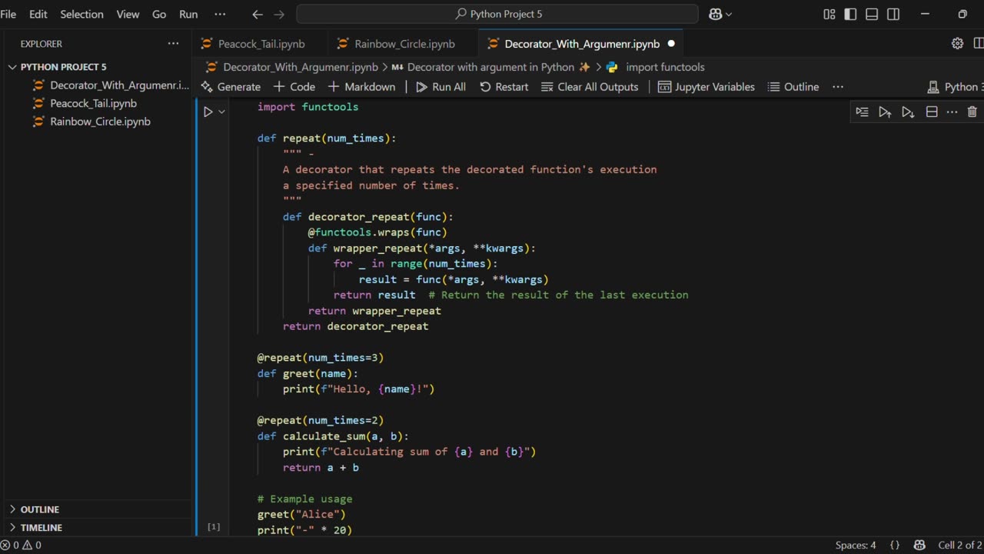The height and width of the screenshot is (554, 984).
Task: Go back in navigation history
Action: [x=258, y=14]
